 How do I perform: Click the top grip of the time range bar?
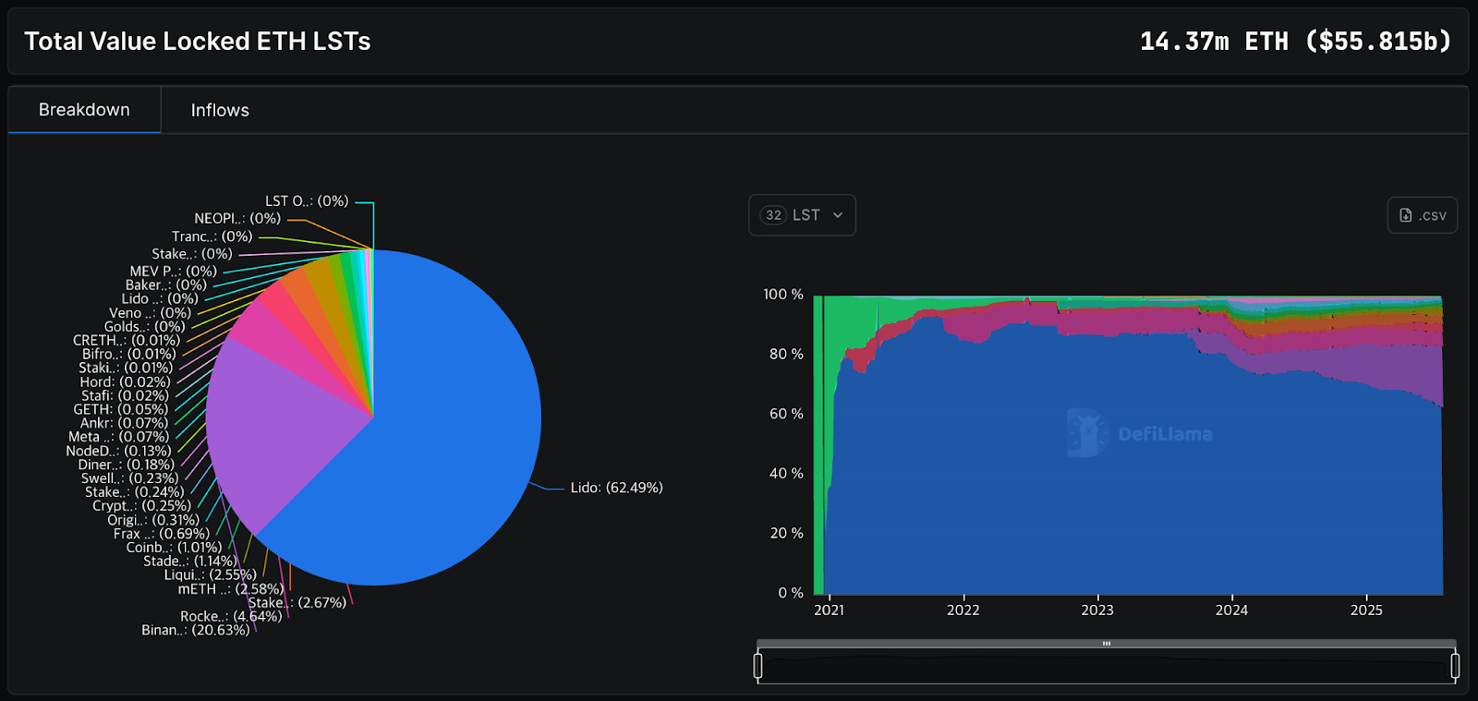tap(1107, 644)
